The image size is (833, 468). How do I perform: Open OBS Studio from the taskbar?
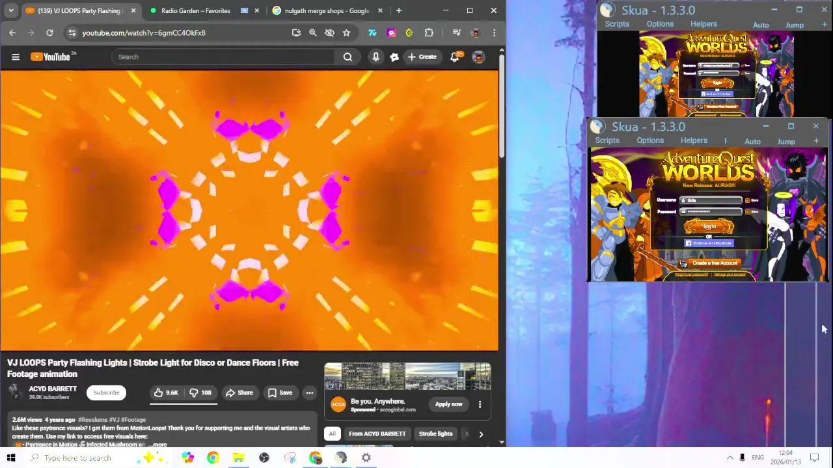[264, 458]
